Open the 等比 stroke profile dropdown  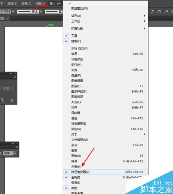coord(41,12)
